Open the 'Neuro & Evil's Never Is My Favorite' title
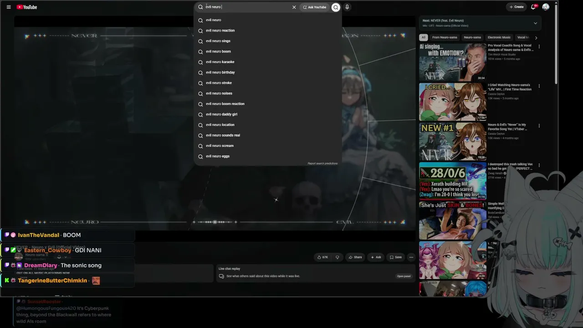 coord(507,127)
